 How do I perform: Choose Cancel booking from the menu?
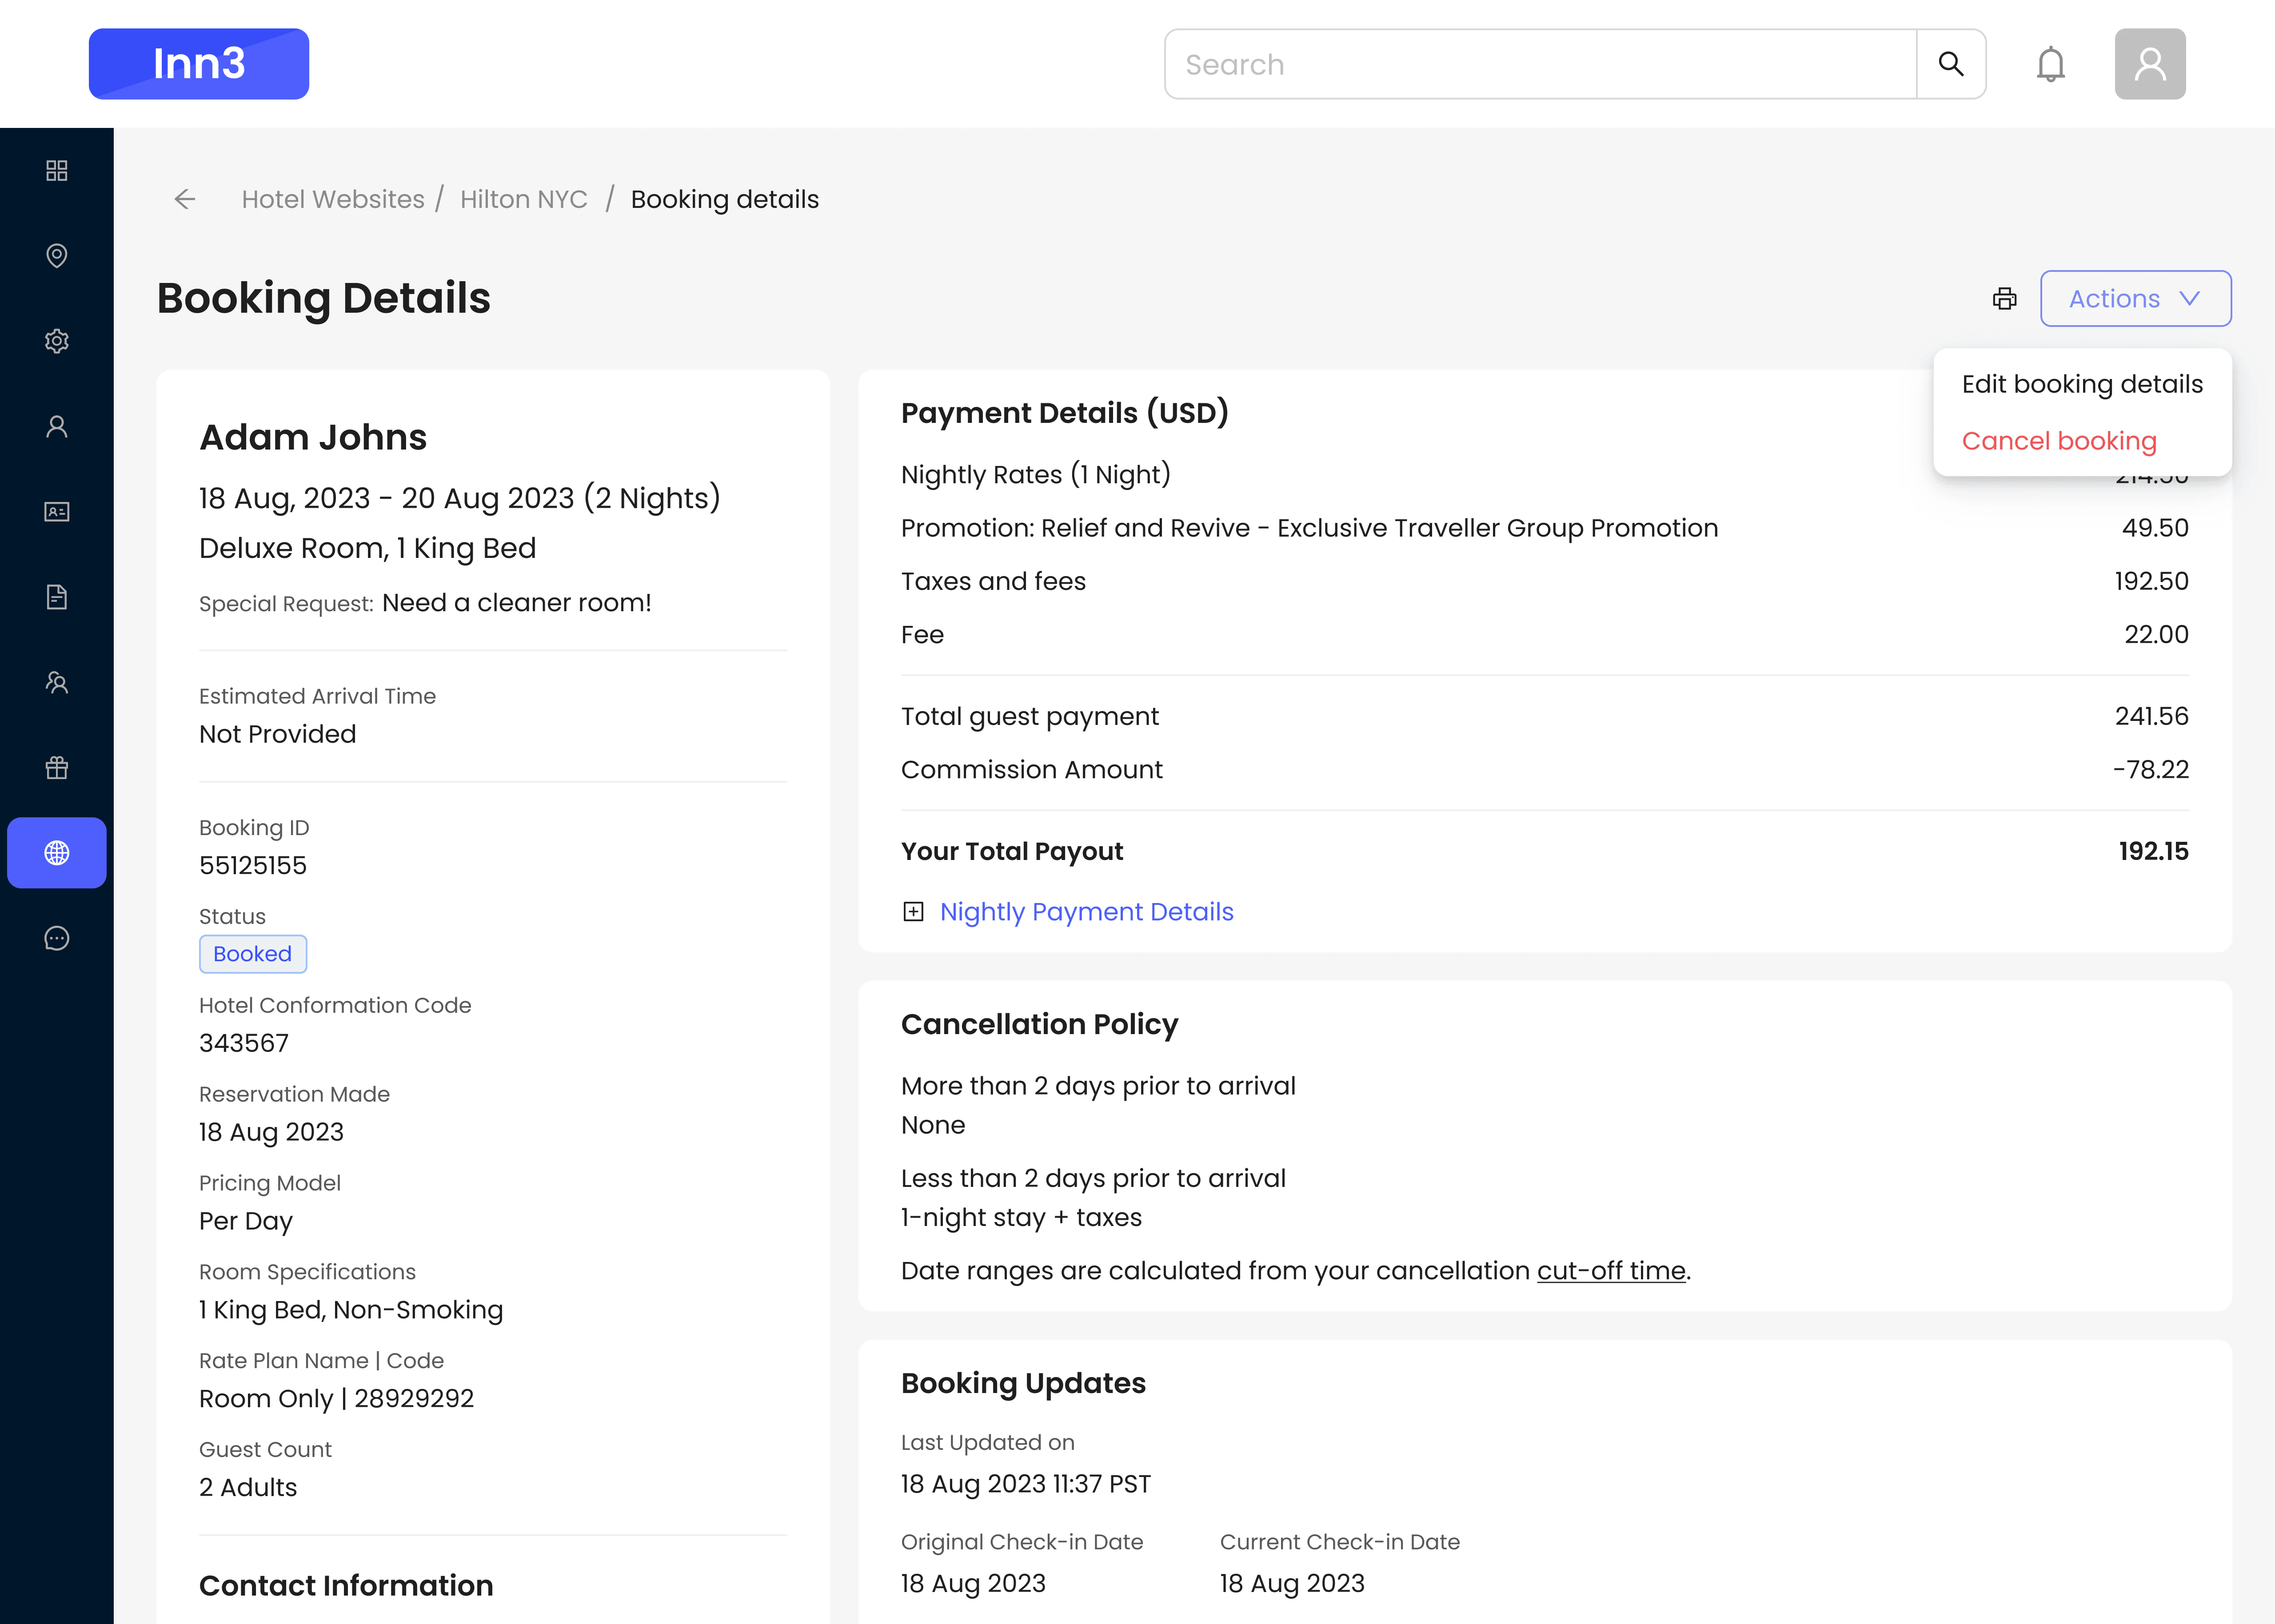2058,441
